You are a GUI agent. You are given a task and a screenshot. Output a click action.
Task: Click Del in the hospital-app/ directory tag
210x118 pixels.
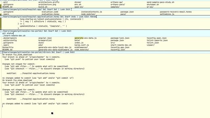[x=45, y=10]
